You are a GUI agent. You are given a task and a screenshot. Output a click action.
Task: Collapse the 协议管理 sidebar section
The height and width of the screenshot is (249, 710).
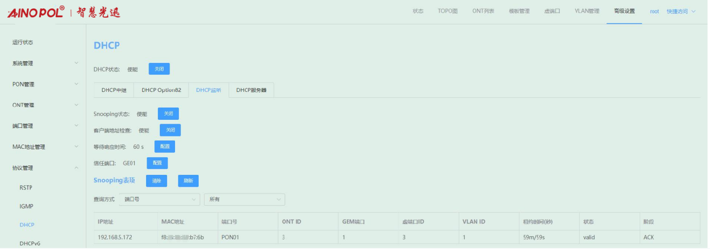(x=45, y=168)
